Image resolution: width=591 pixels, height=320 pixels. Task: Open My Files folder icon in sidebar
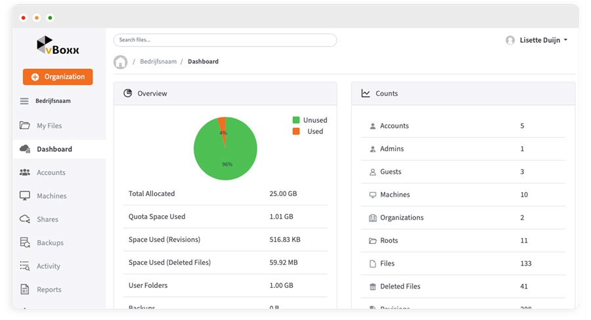point(25,125)
